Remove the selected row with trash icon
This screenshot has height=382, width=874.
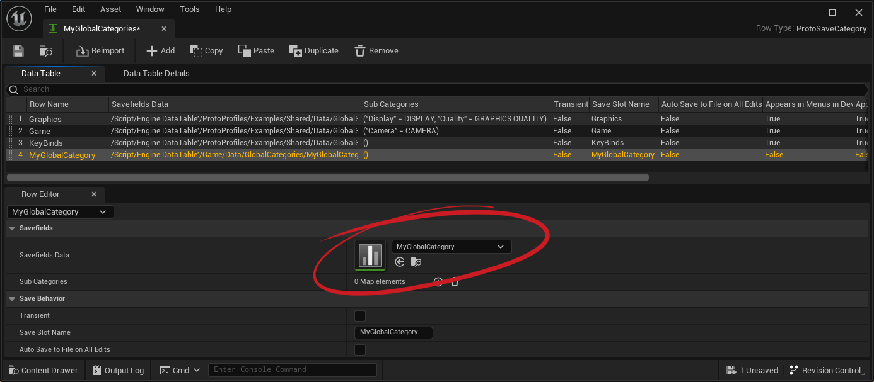[376, 51]
